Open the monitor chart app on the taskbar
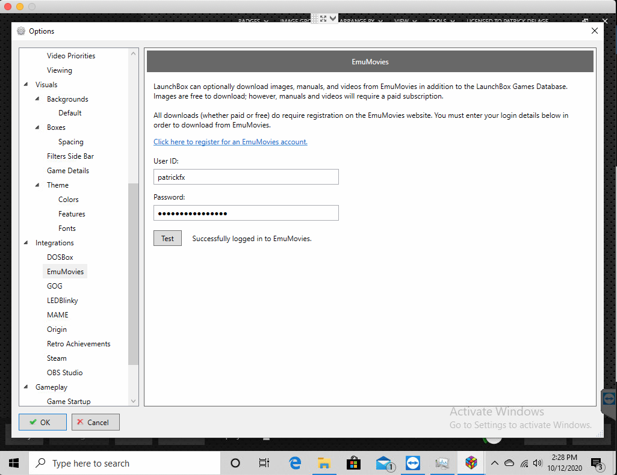 442,463
